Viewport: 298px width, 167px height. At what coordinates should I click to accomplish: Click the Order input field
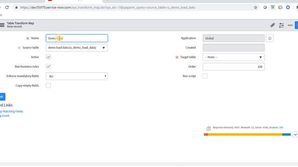point(234,67)
